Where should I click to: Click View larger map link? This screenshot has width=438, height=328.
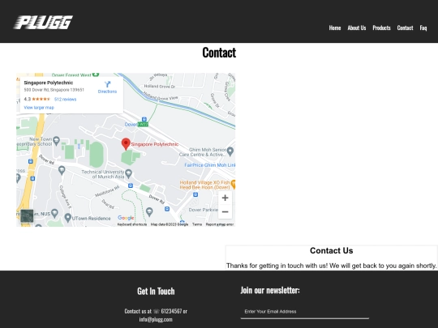point(39,108)
